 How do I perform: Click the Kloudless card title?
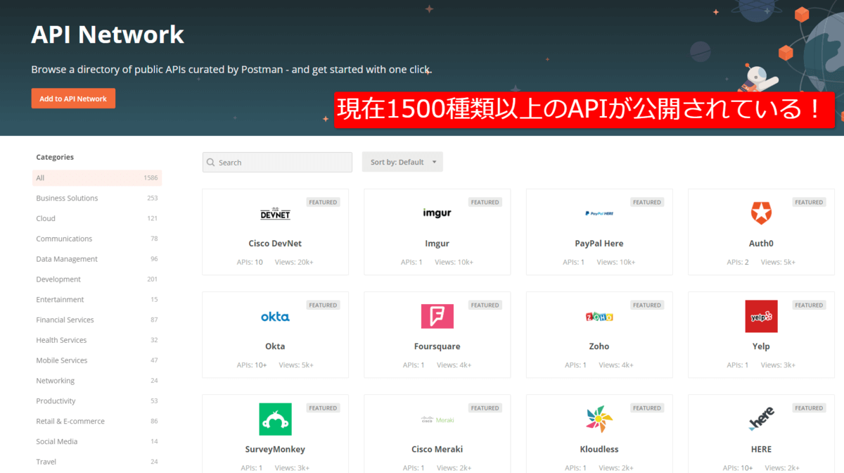(x=599, y=449)
